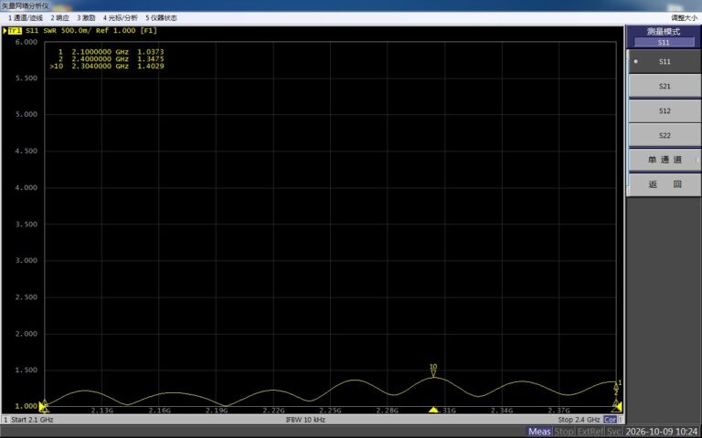
Task: Click the 2.37G X-axis label
Action: click(558, 411)
